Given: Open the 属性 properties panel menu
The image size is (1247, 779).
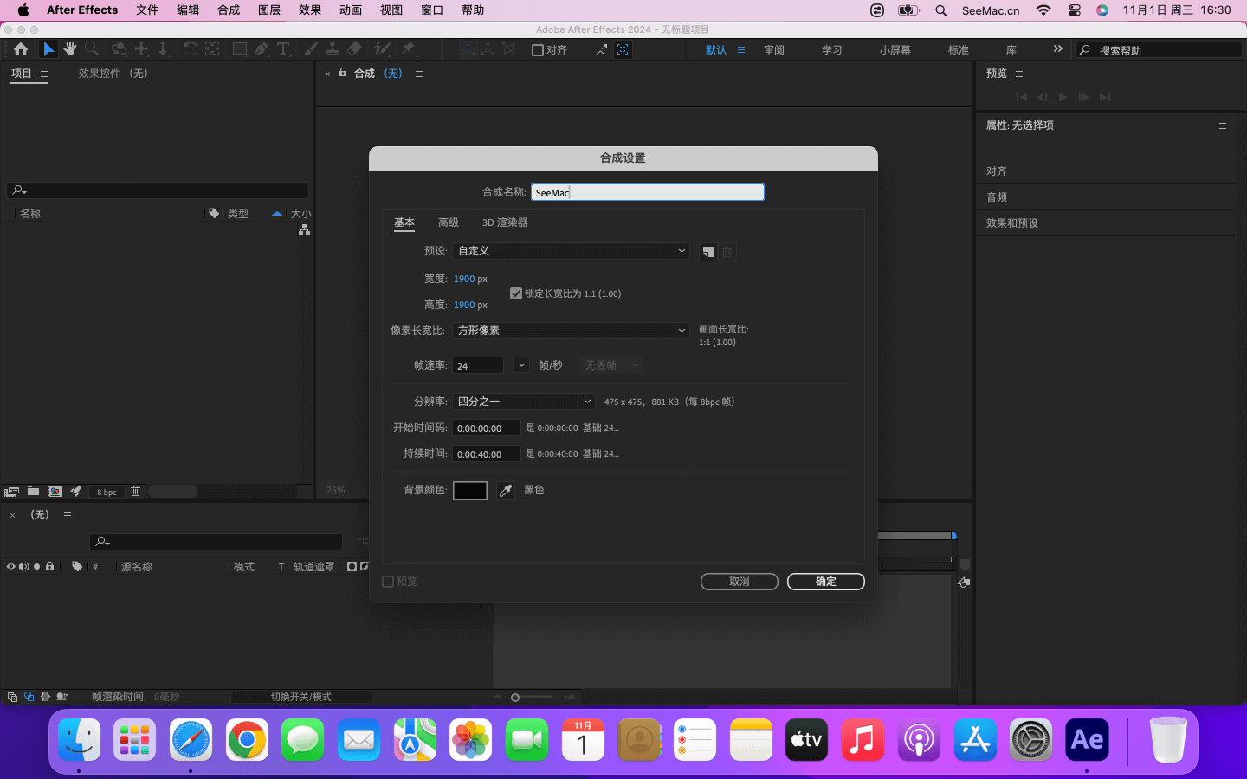Looking at the screenshot, I should [x=1223, y=126].
